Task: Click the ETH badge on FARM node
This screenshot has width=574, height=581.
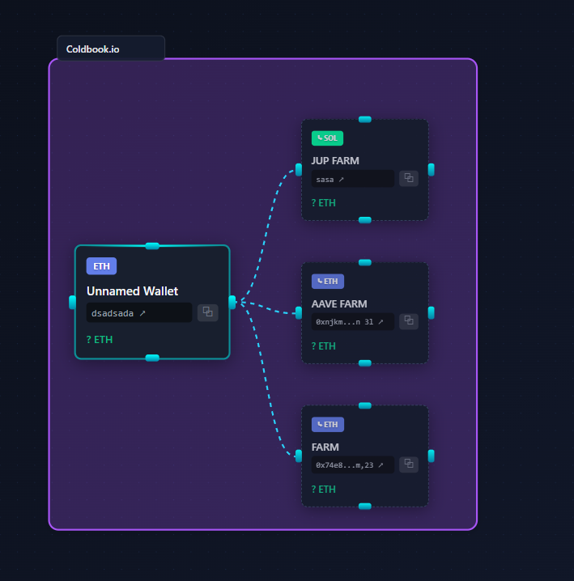Action: pyautogui.click(x=327, y=424)
